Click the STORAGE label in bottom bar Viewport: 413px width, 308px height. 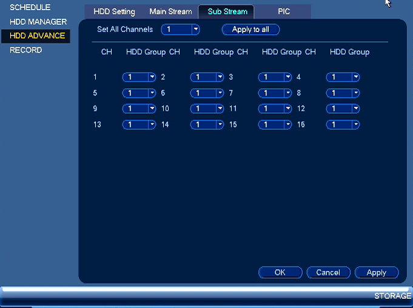392,296
